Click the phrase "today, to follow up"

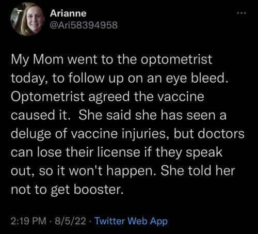click(x=67, y=79)
